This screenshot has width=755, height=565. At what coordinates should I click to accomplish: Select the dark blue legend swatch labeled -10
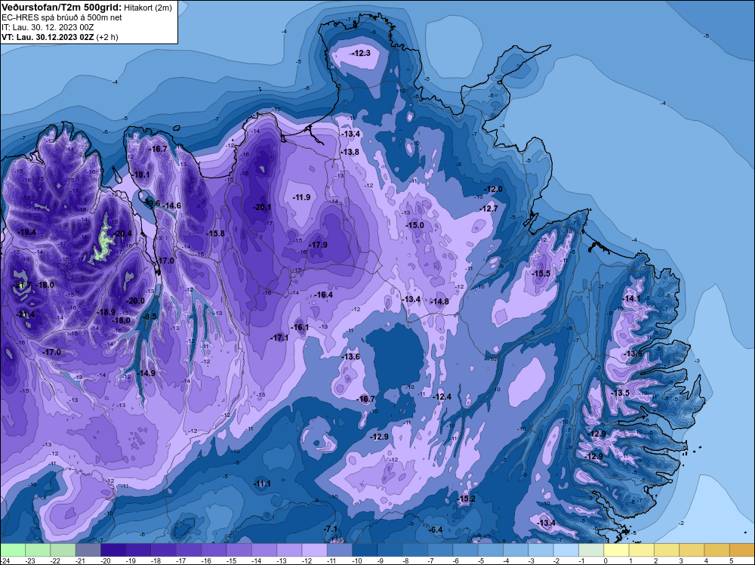(365, 550)
